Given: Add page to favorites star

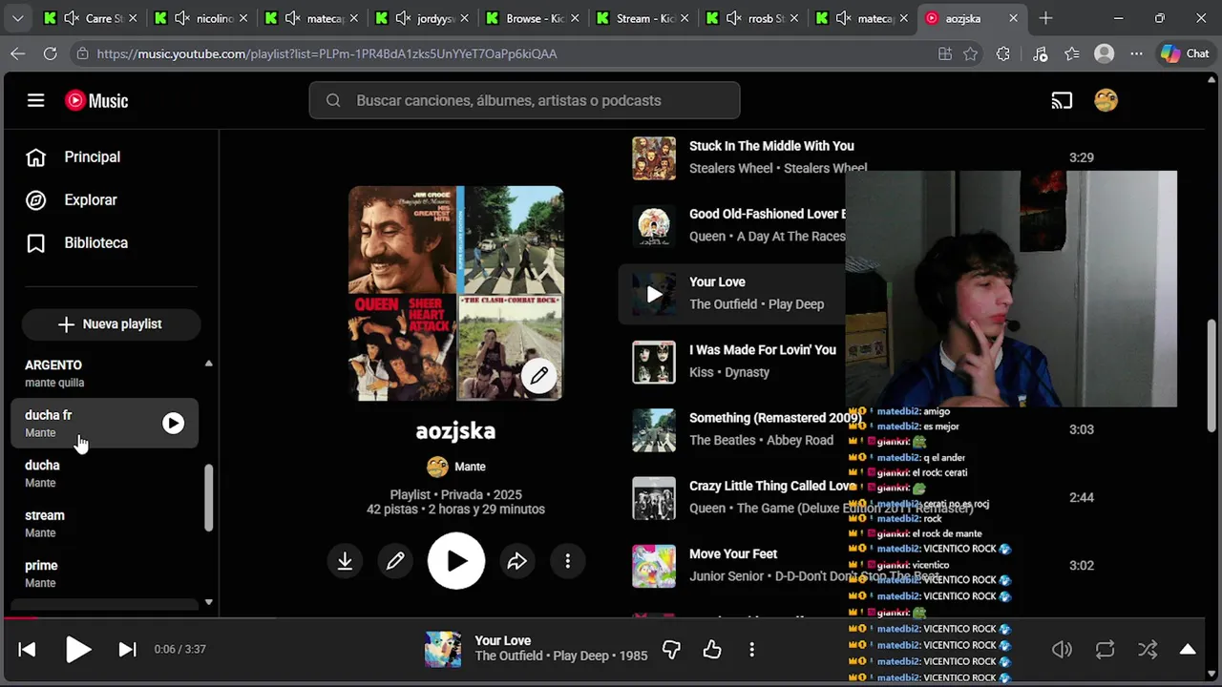Looking at the screenshot, I should point(971,54).
